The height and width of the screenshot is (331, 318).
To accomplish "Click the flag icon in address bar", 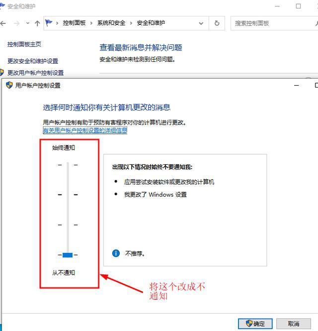I will (49, 23).
